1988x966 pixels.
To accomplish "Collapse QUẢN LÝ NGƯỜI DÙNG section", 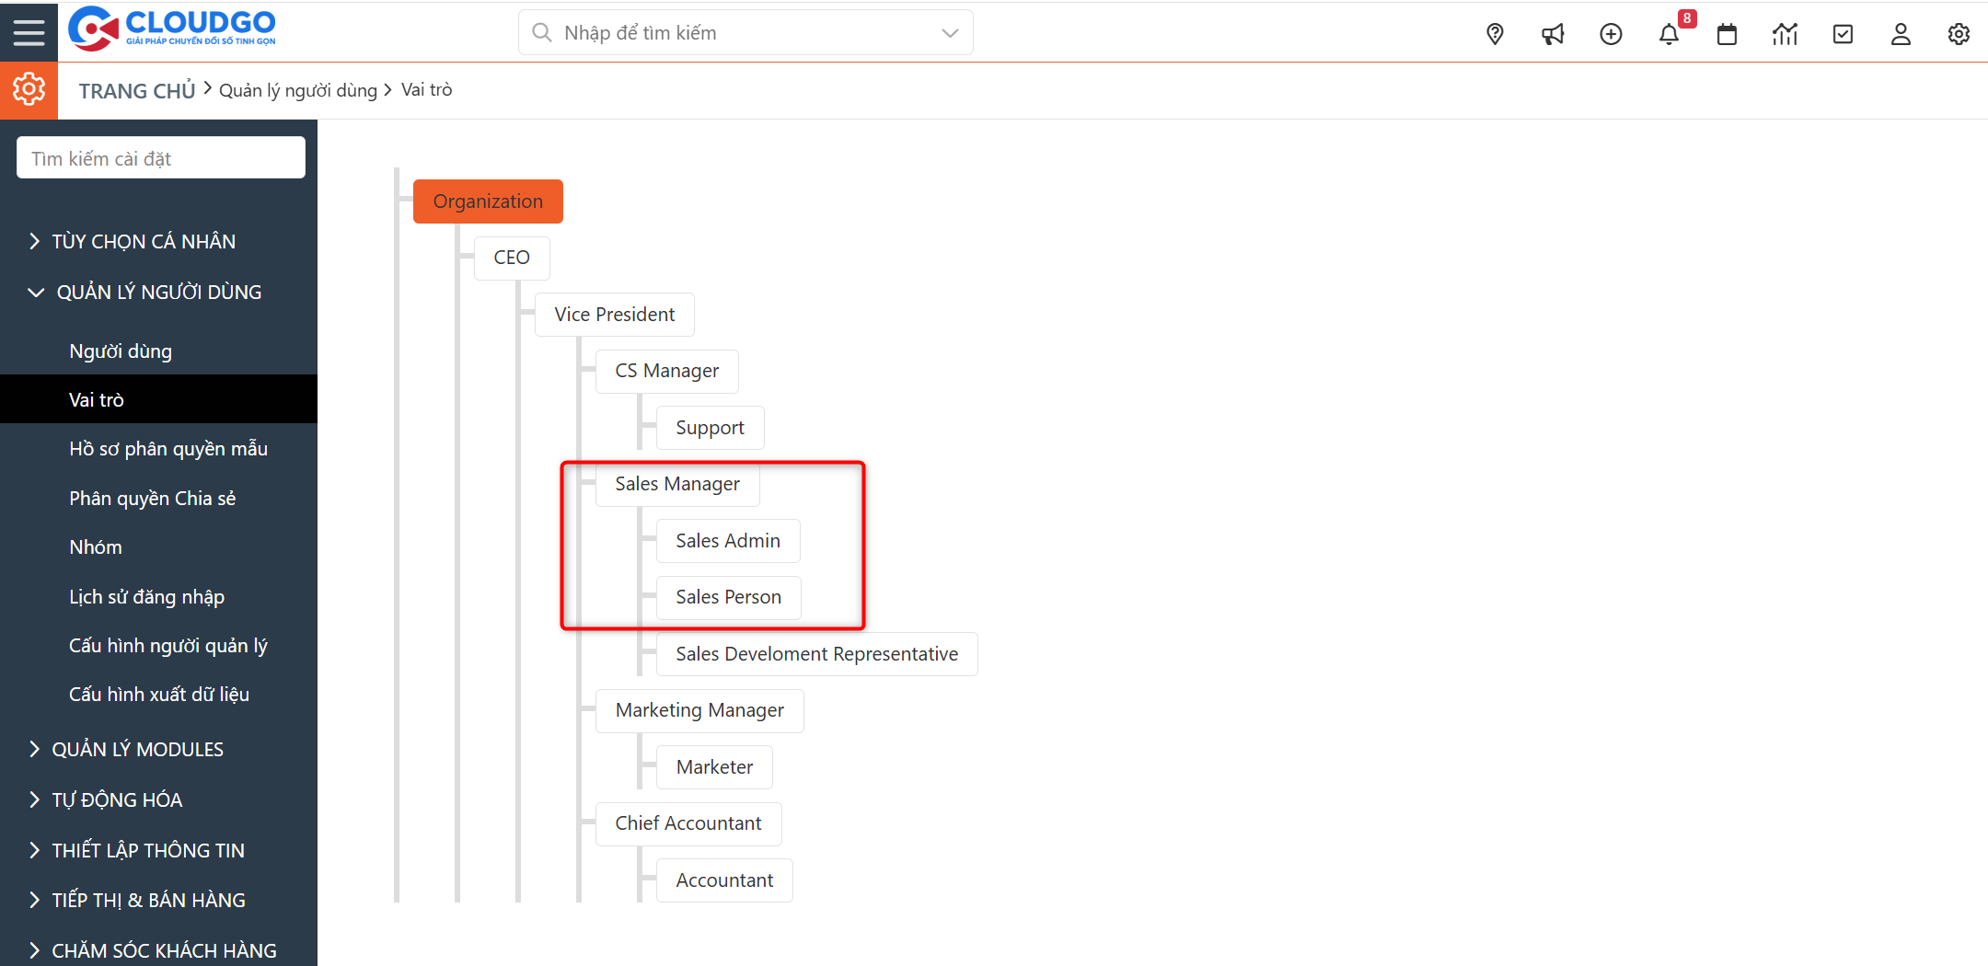I will [x=158, y=292].
